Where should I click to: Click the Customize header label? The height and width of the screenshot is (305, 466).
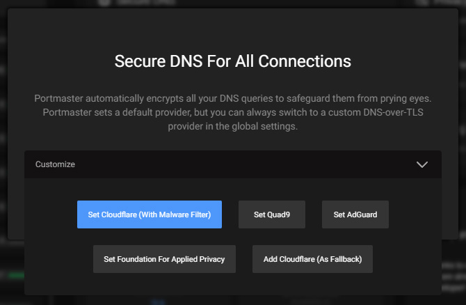pyautogui.click(x=55, y=164)
